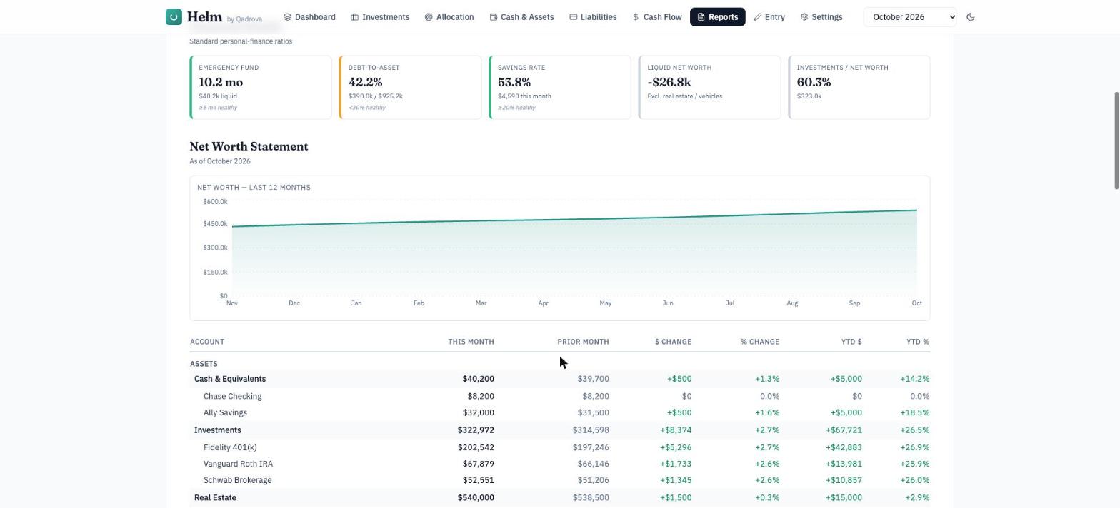
Task: Open the Investments tab
Action: click(x=380, y=17)
